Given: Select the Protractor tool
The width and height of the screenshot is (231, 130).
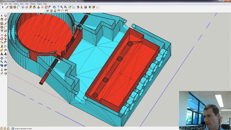Looking at the screenshot, I should click(x=2, y=50).
